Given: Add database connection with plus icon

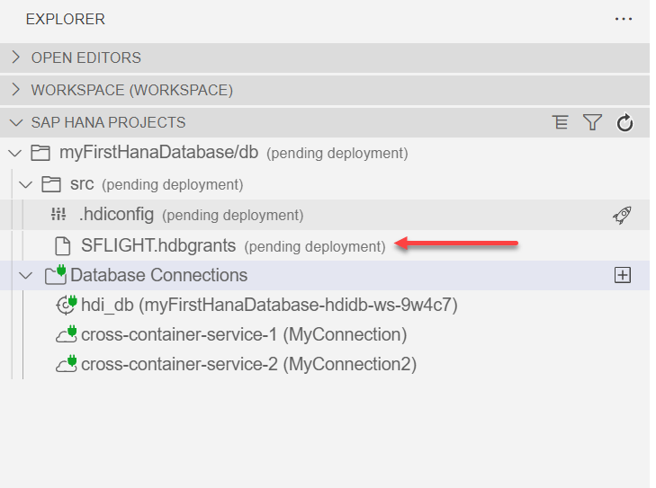Looking at the screenshot, I should (x=622, y=276).
